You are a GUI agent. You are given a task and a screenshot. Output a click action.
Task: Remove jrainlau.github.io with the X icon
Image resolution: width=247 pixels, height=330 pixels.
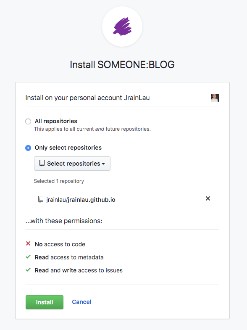[208, 198]
